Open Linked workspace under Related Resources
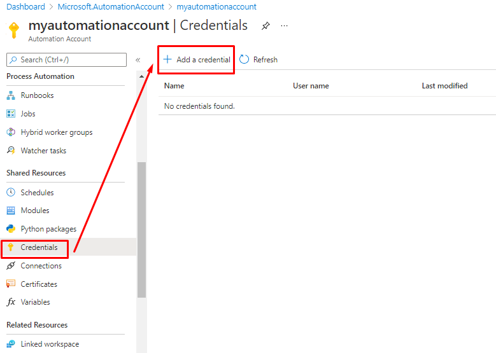 [50, 344]
